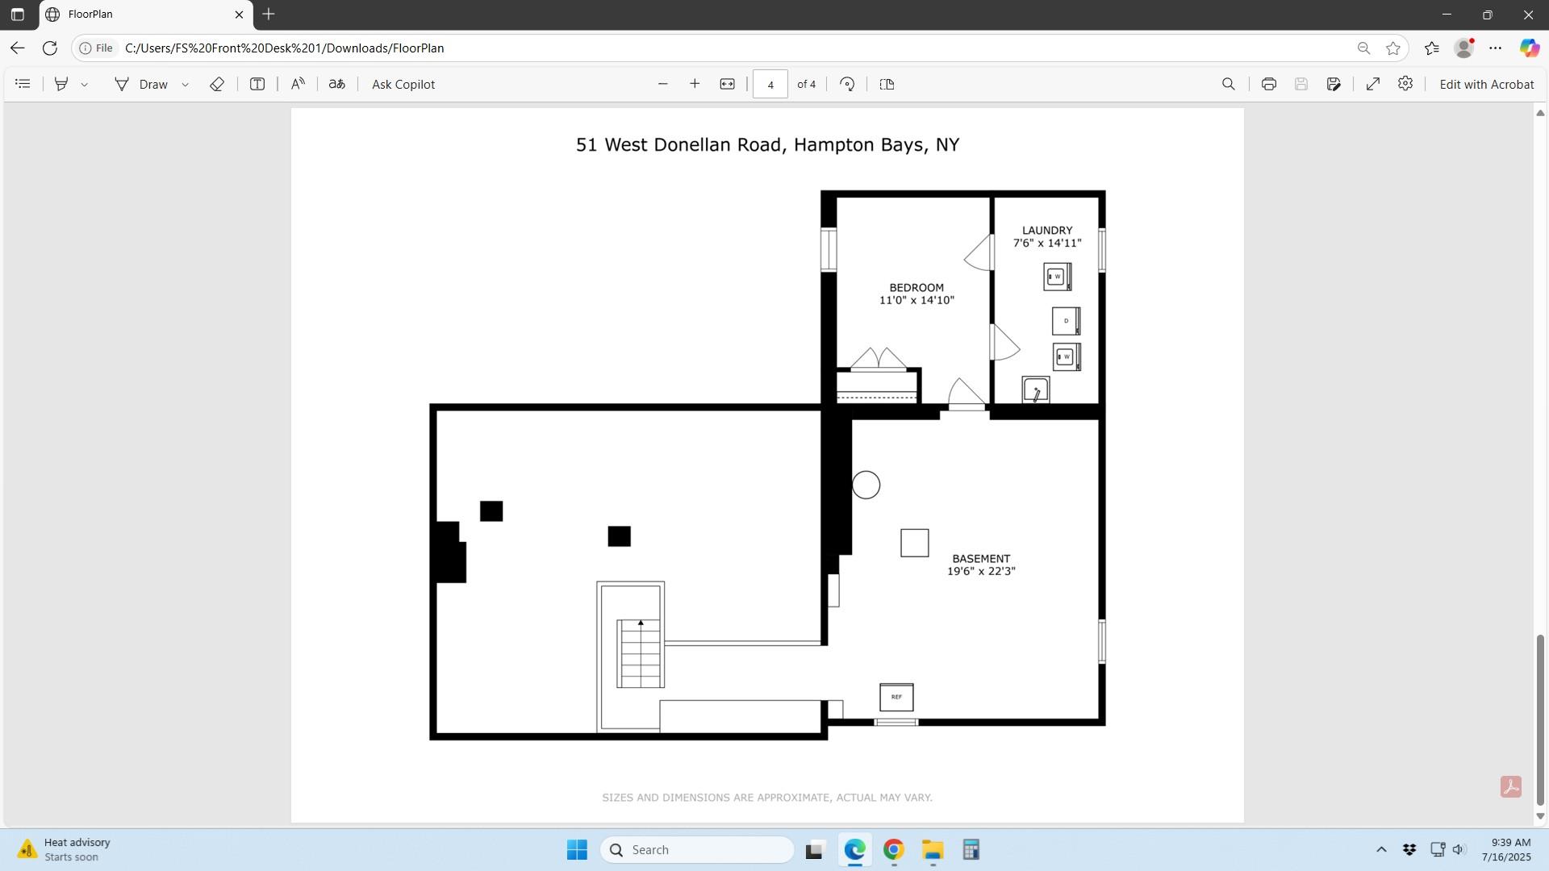Print the floor plan document
Viewport: 1549px width, 871px height.
tap(1268, 84)
